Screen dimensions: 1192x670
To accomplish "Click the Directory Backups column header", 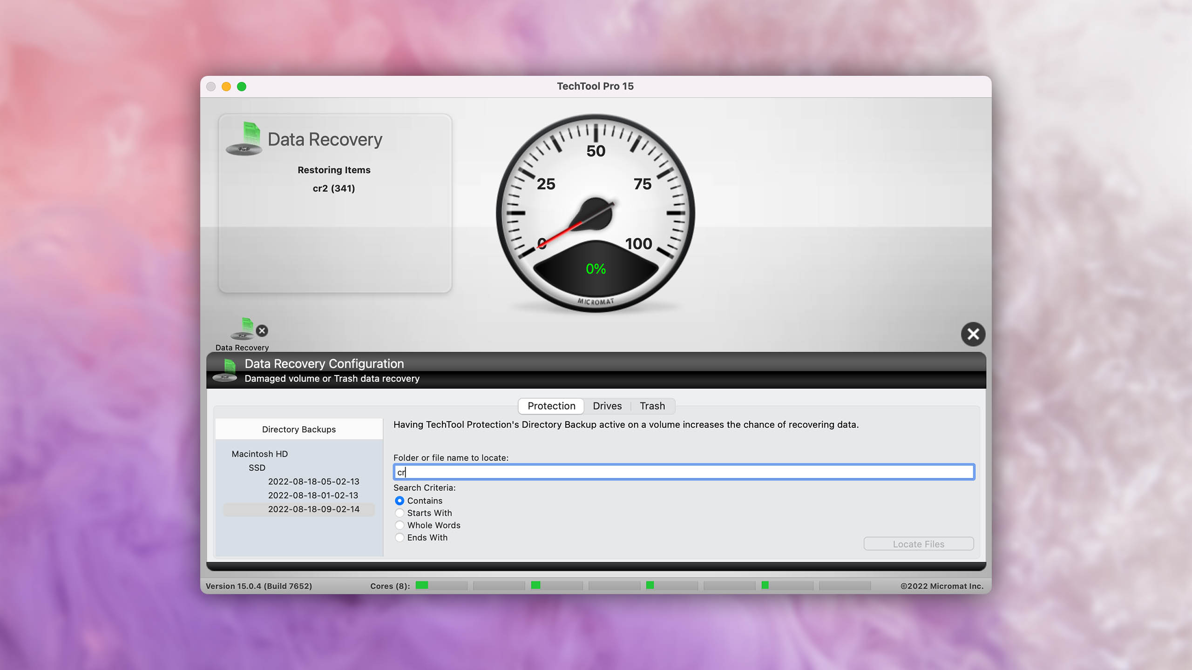I will click(299, 429).
